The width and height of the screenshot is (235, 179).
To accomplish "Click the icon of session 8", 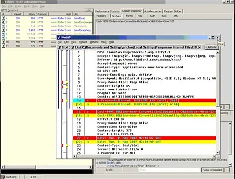I will point(3,34).
